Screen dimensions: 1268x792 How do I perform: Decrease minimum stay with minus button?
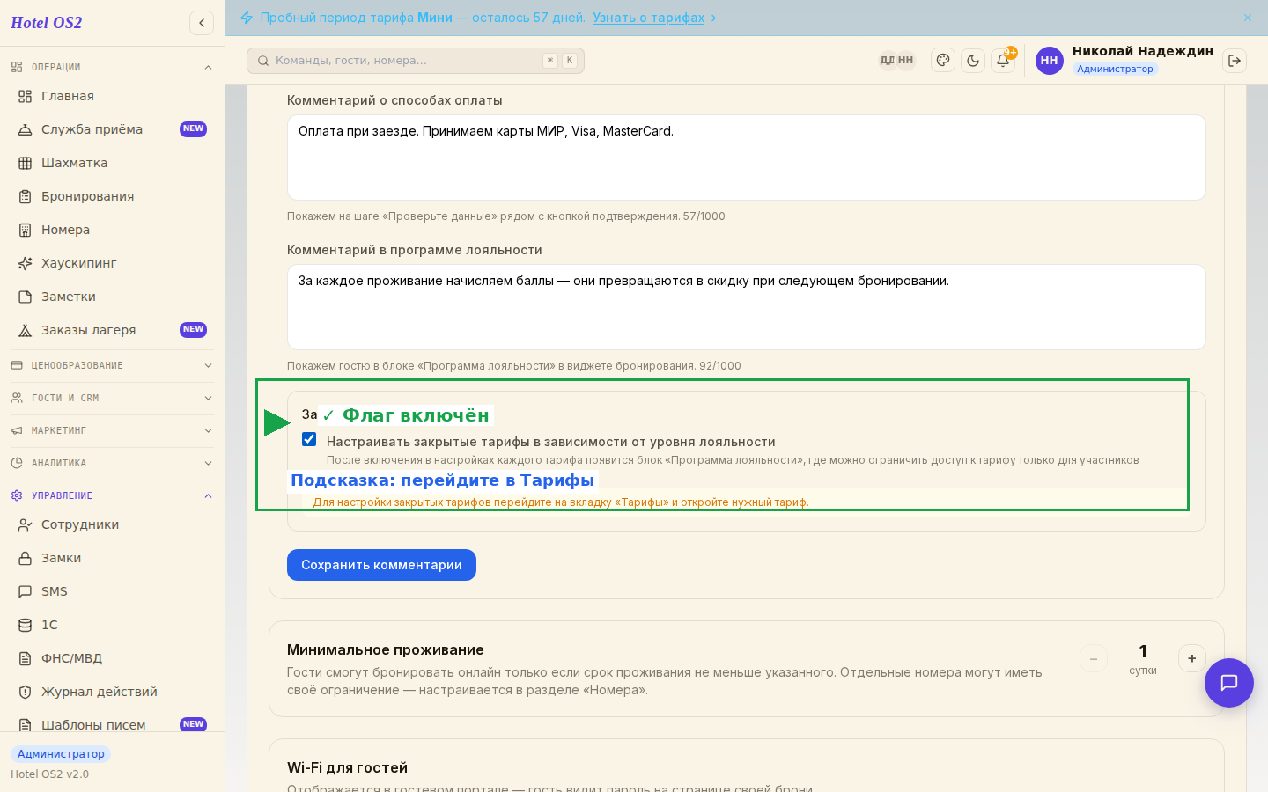click(1094, 658)
